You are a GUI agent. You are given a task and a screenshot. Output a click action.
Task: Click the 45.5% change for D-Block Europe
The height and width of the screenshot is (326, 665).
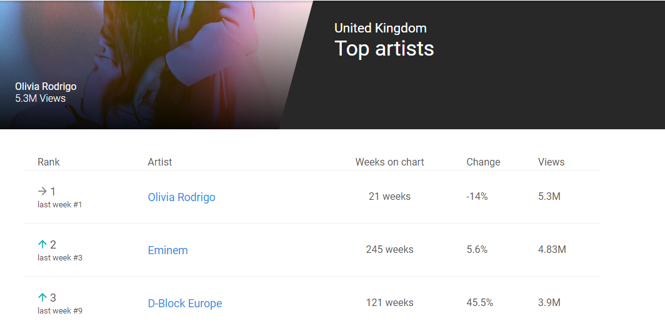(479, 303)
